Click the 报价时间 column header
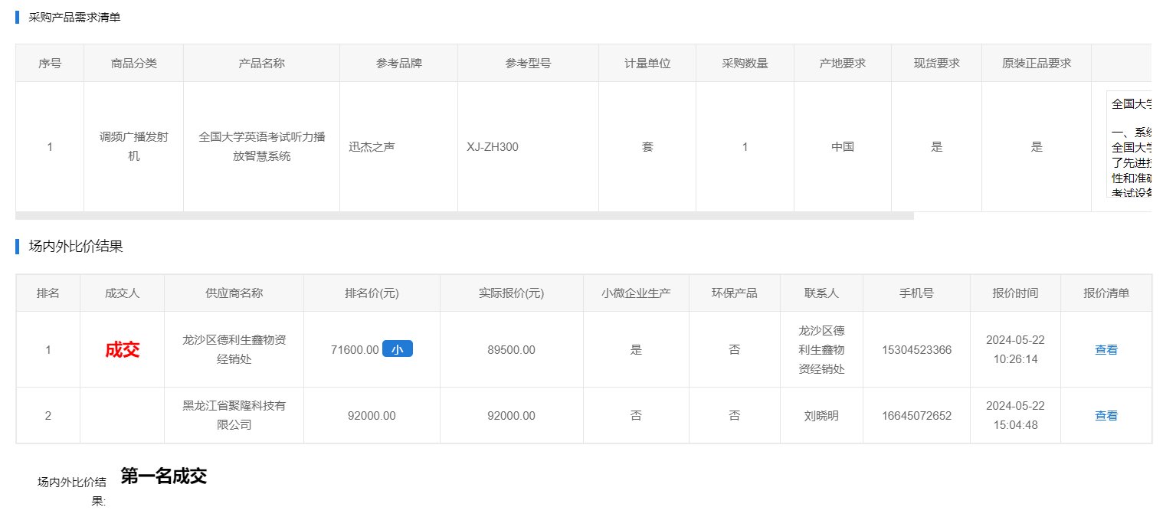Screen dimensions: 1176x517 [1015, 293]
